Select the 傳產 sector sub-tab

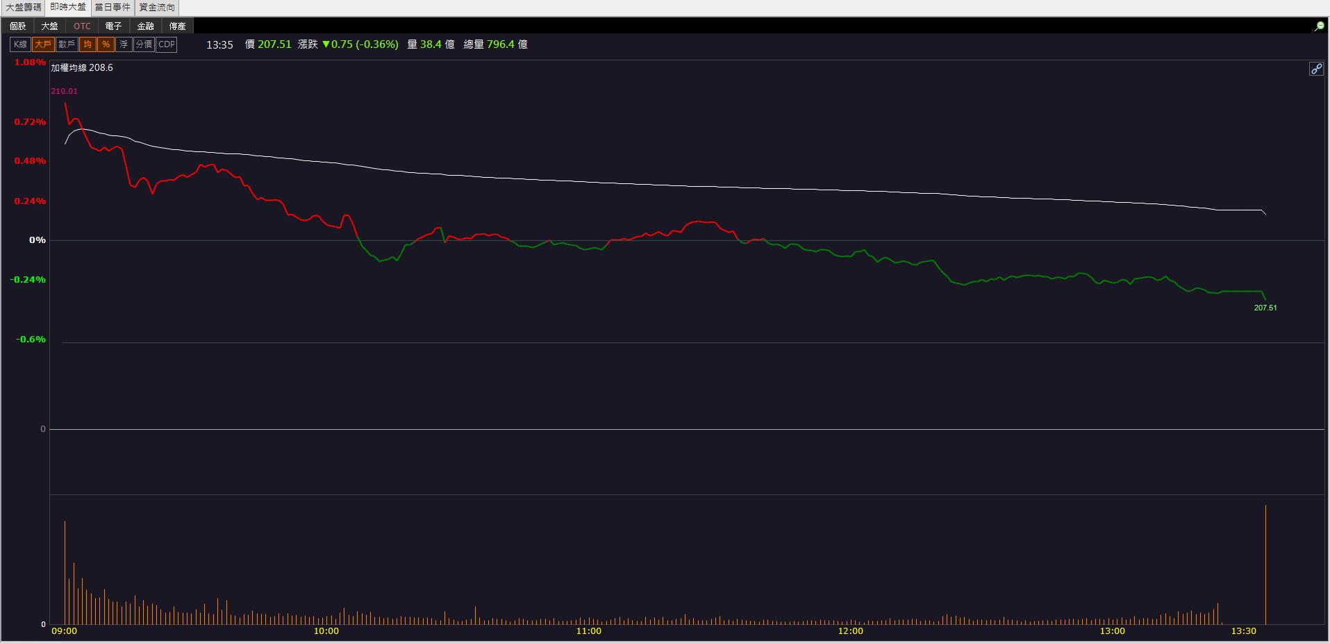point(177,26)
